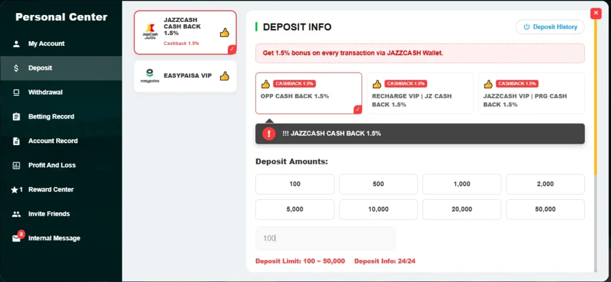Choose JAZZCASH VIP | PRG CASH BACK channel
Screen dimensions: 611x282
tap(532, 93)
